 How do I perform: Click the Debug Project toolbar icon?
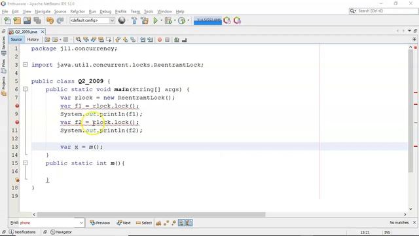168,20
